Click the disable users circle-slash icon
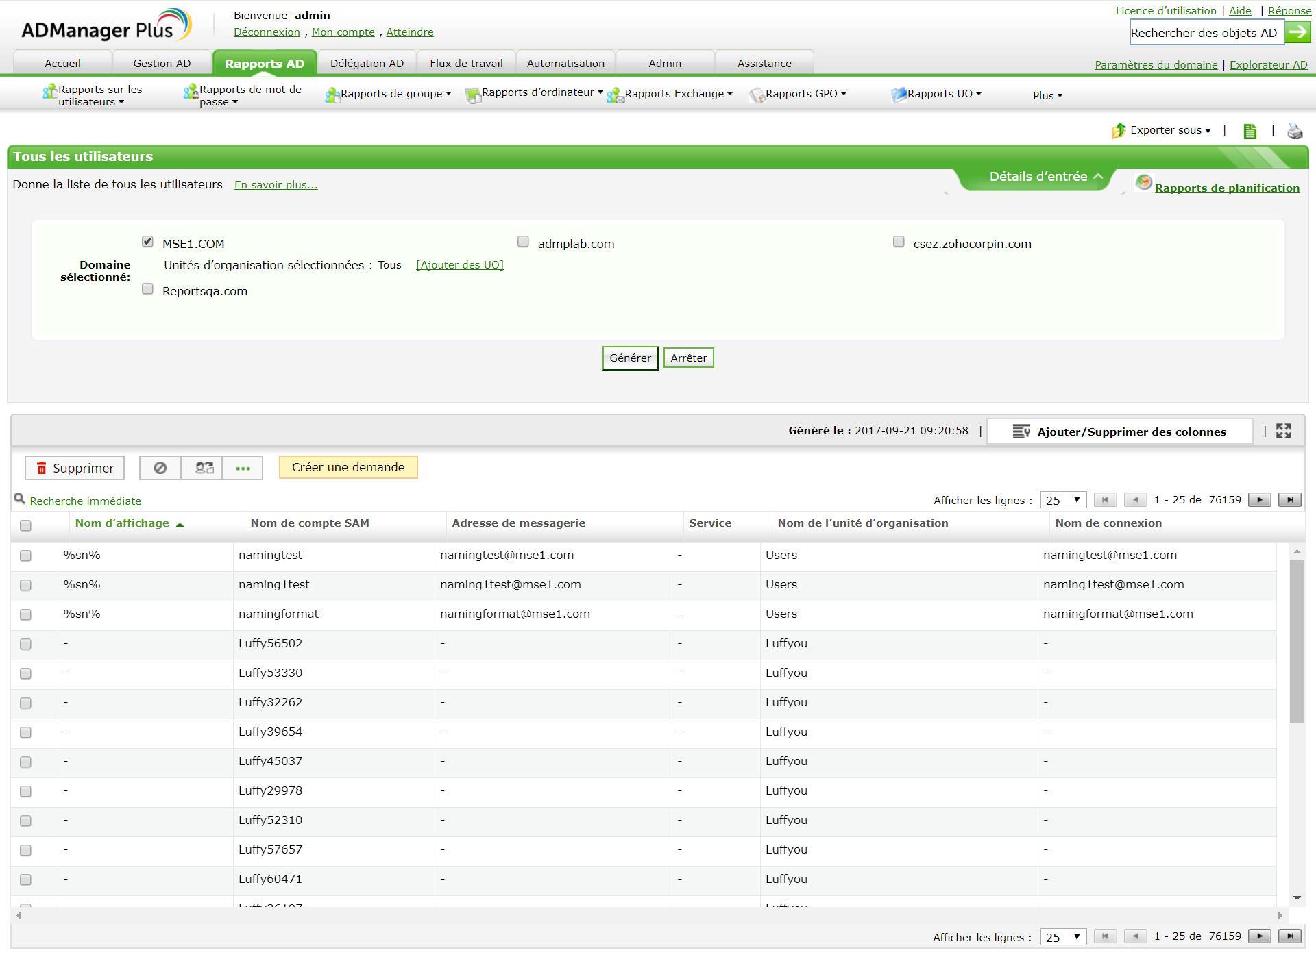The height and width of the screenshot is (959, 1316). (x=160, y=468)
